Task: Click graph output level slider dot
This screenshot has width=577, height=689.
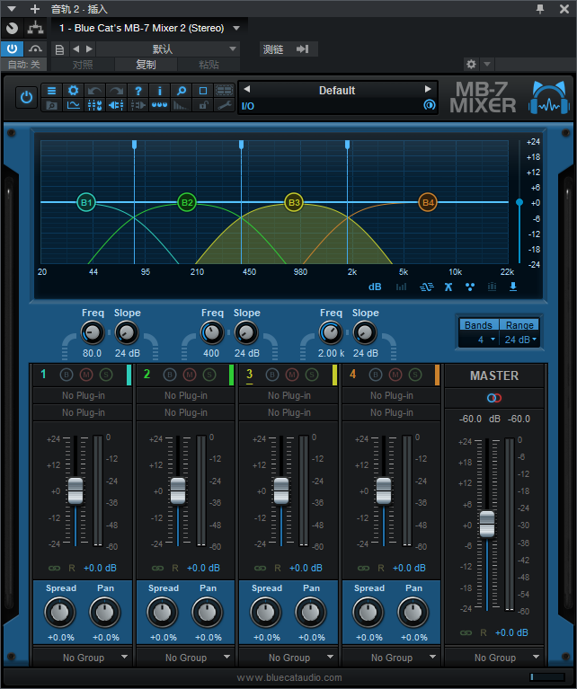Action: point(519,202)
